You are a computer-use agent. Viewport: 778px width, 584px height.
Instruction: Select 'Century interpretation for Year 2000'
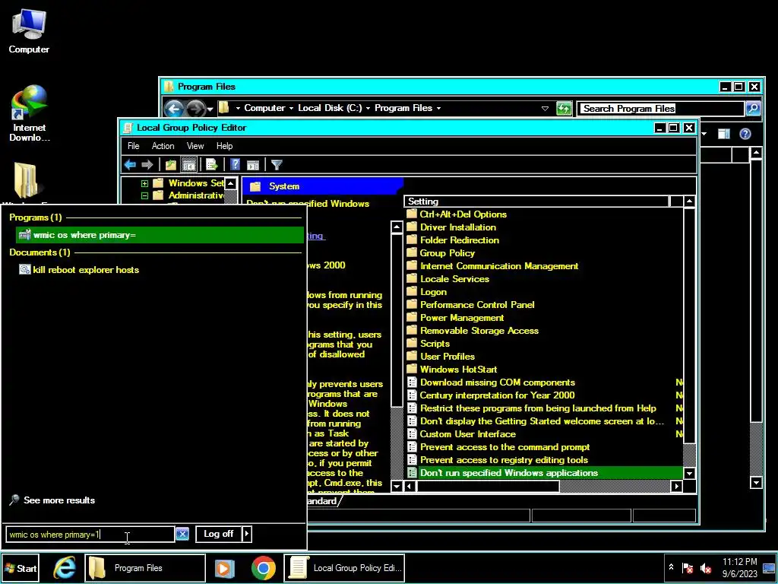tap(491, 395)
